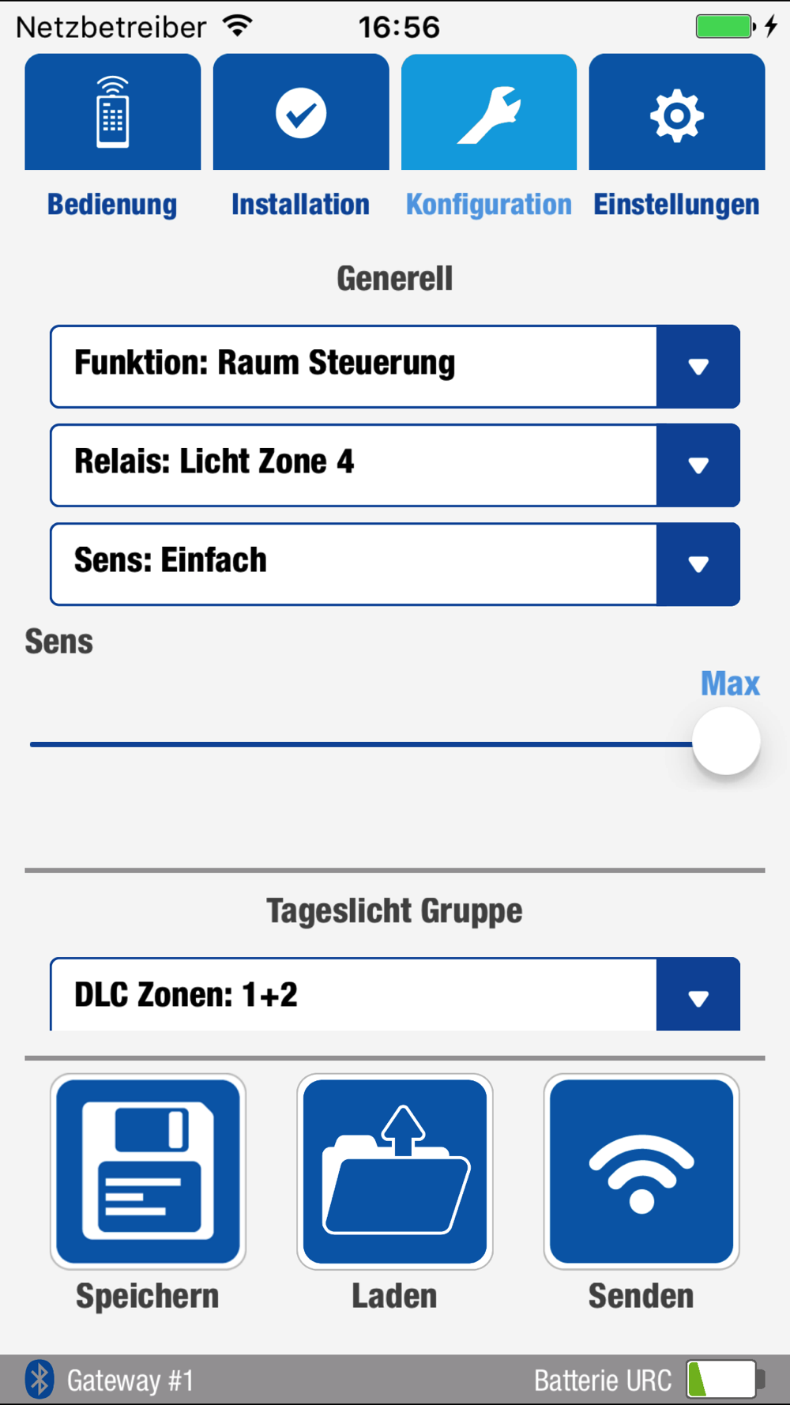The height and width of the screenshot is (1405, 790).
Task: Tap the Bluetooth icon next to Gateway #1
Action: coord(39,1380)
